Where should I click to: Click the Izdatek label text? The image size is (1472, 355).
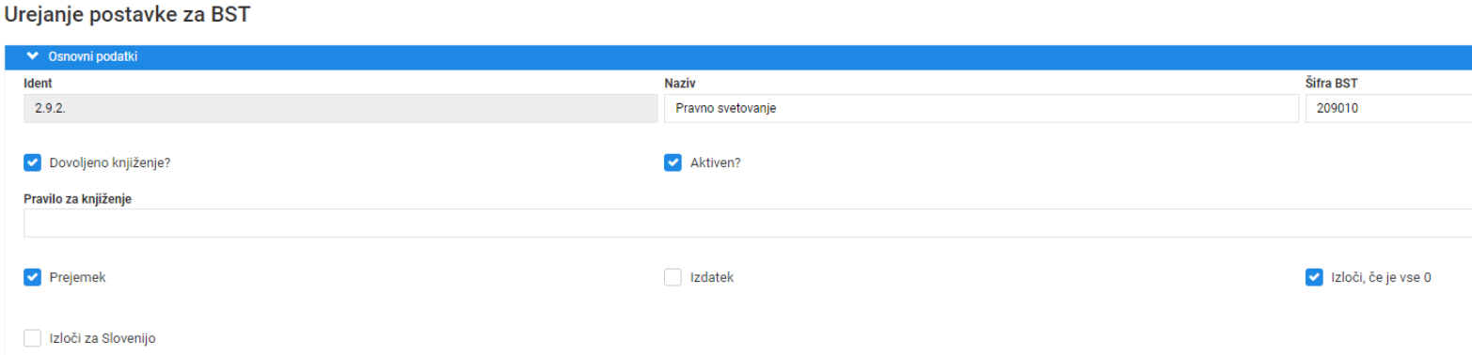[x=711, y=277]
